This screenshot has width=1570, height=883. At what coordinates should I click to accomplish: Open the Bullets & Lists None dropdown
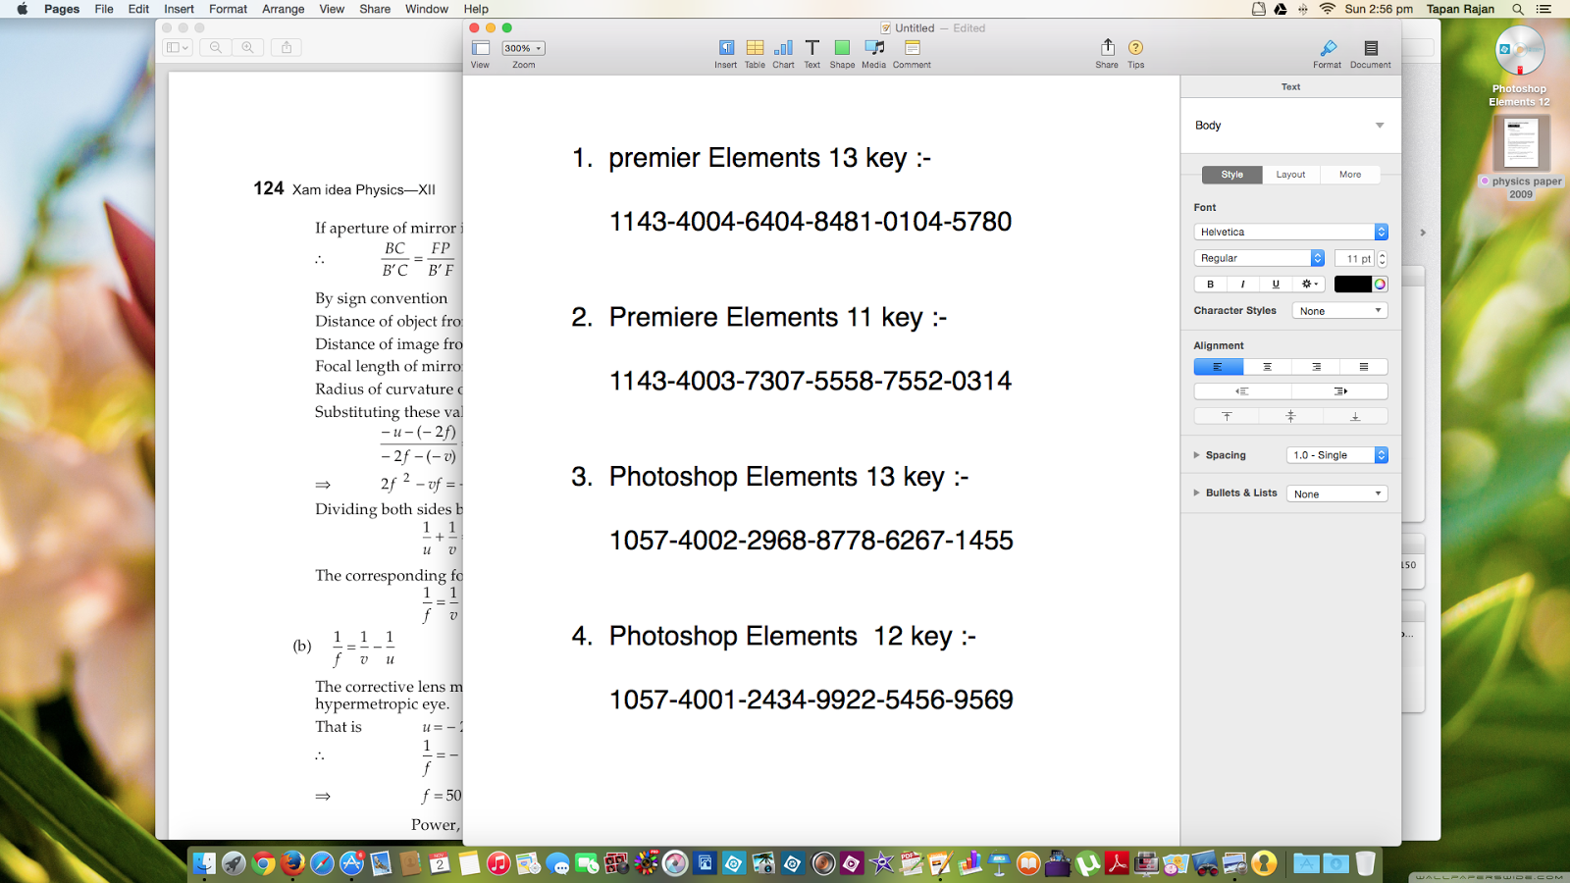click(x=1337, y=493)
